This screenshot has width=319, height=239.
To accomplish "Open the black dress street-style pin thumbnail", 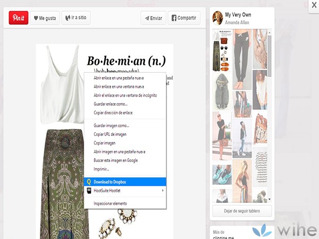I will [x=222, y=136].
